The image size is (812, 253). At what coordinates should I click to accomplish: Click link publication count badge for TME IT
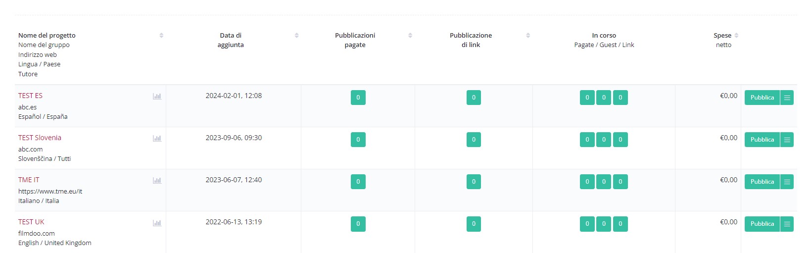[474, 182]
